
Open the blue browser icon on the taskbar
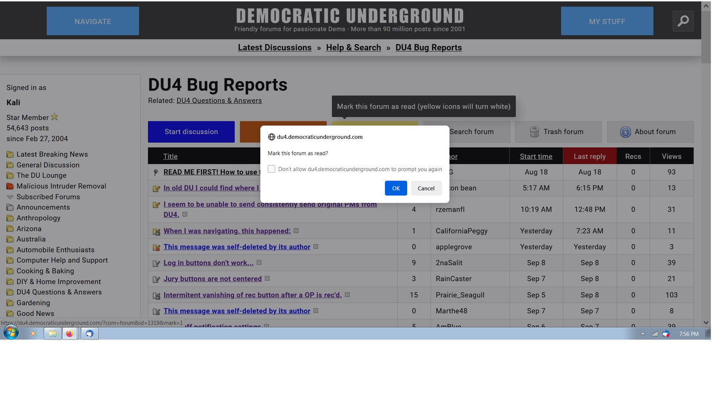click(89, 334)
